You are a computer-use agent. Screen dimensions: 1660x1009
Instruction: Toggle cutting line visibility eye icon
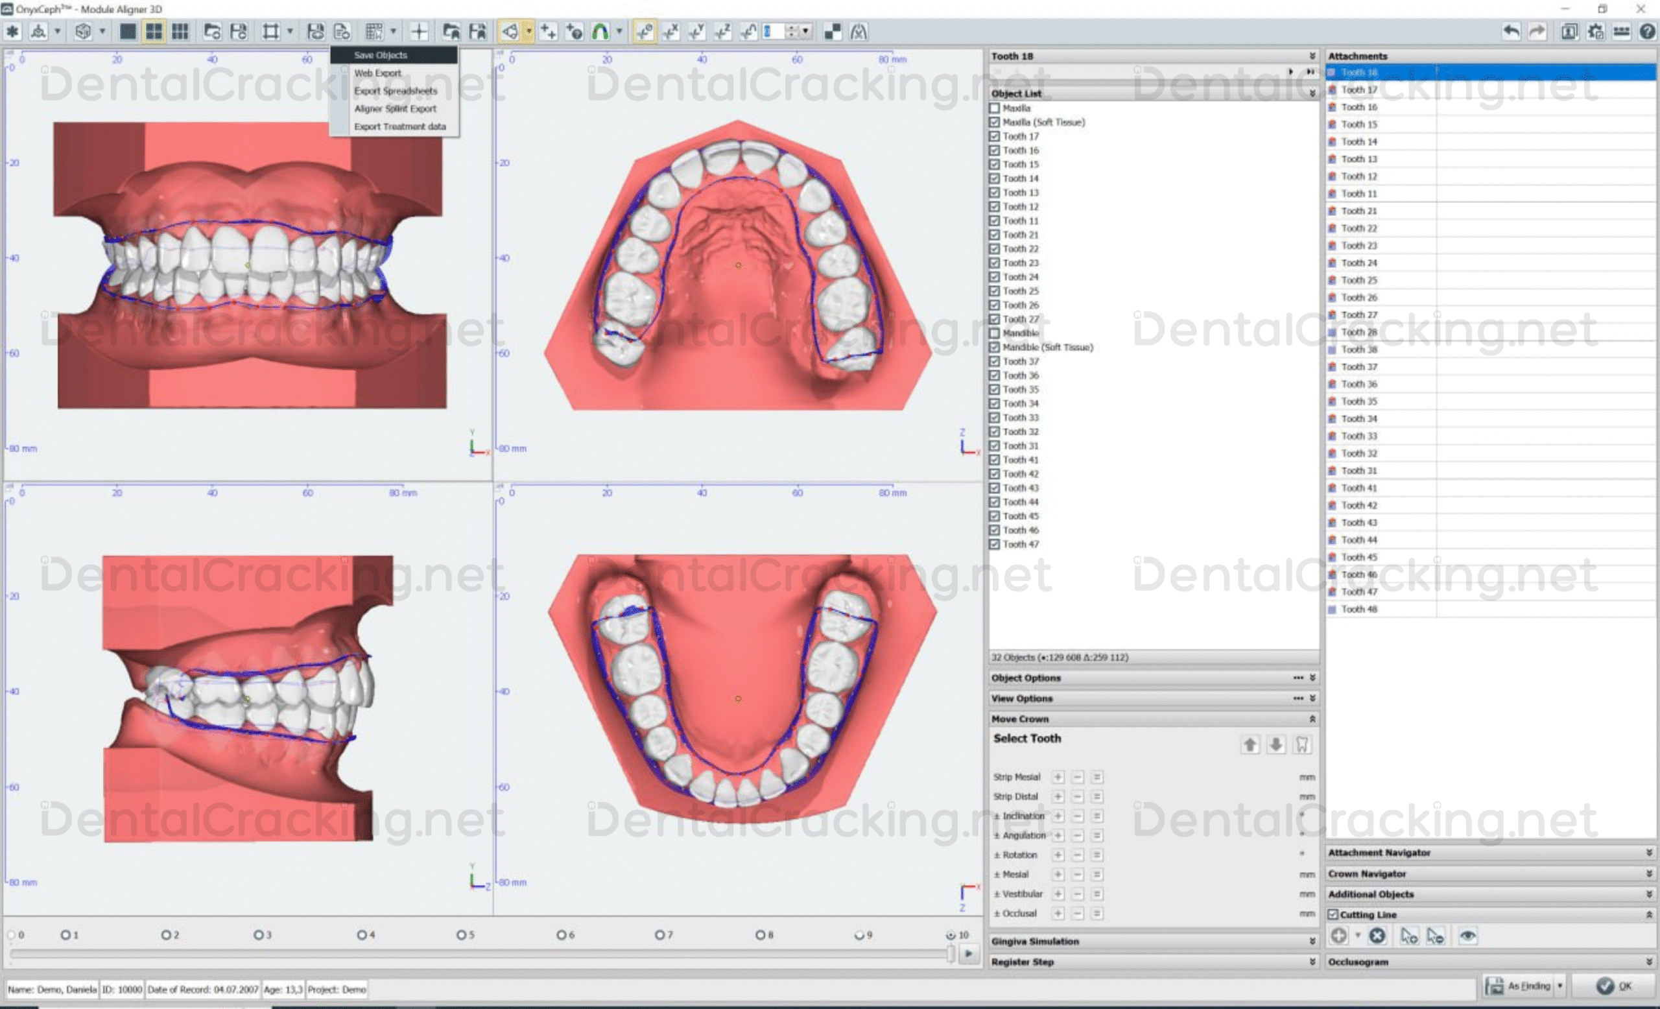click(1467, 936)
